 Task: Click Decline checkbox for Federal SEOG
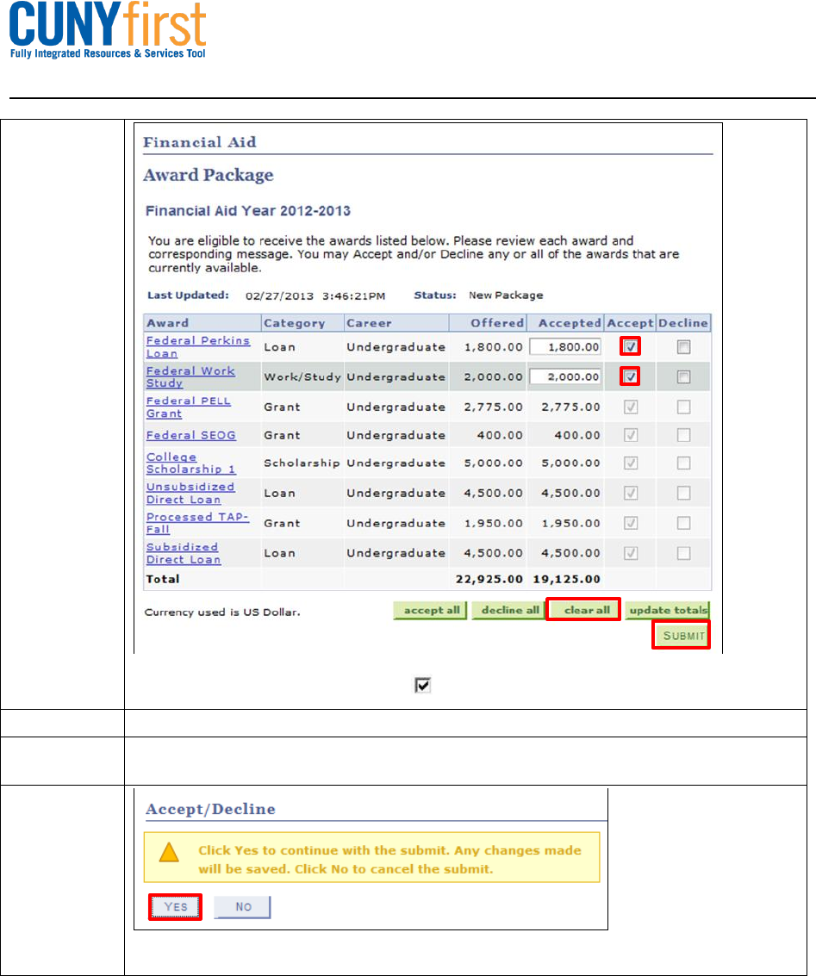click(x=683, y=435)
